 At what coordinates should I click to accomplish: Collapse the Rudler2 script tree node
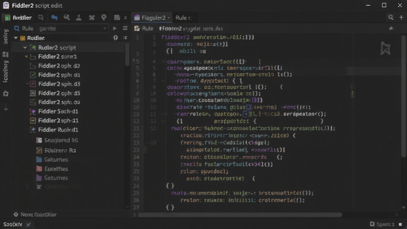click(25, 48)
